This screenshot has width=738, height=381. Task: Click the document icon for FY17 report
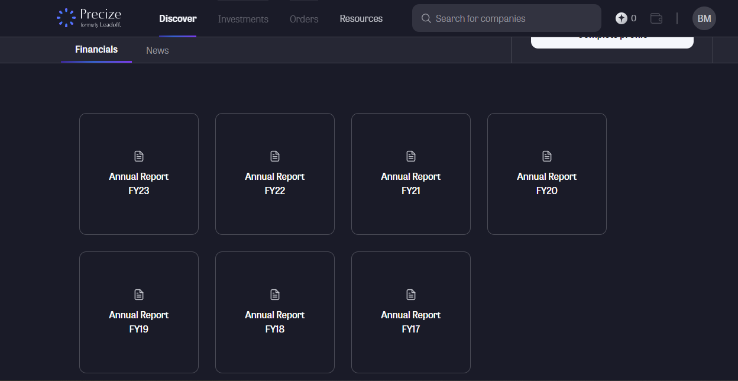[411, 295]
